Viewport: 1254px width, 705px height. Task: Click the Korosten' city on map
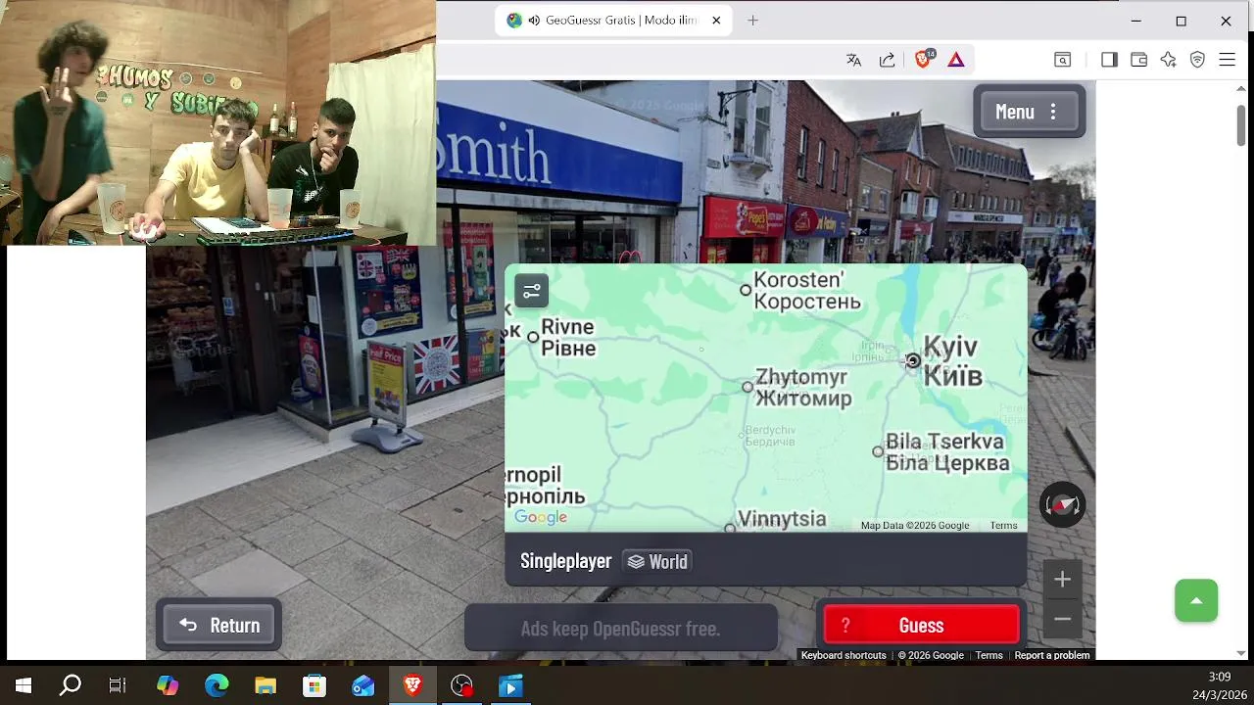746,290
